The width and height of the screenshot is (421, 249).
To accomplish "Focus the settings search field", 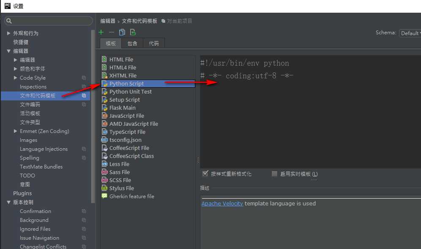I will coord(49,21).
